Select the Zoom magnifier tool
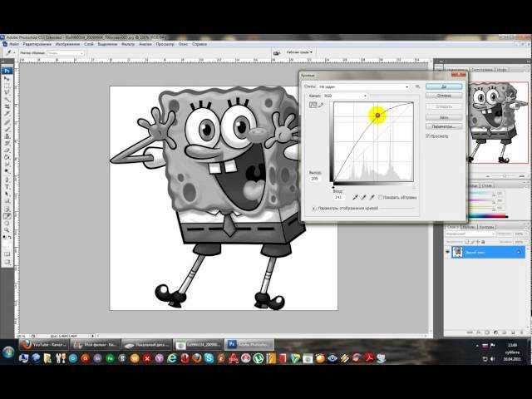Image resolution: width=532 pixels, height=399 pixels. coord(7,229)
